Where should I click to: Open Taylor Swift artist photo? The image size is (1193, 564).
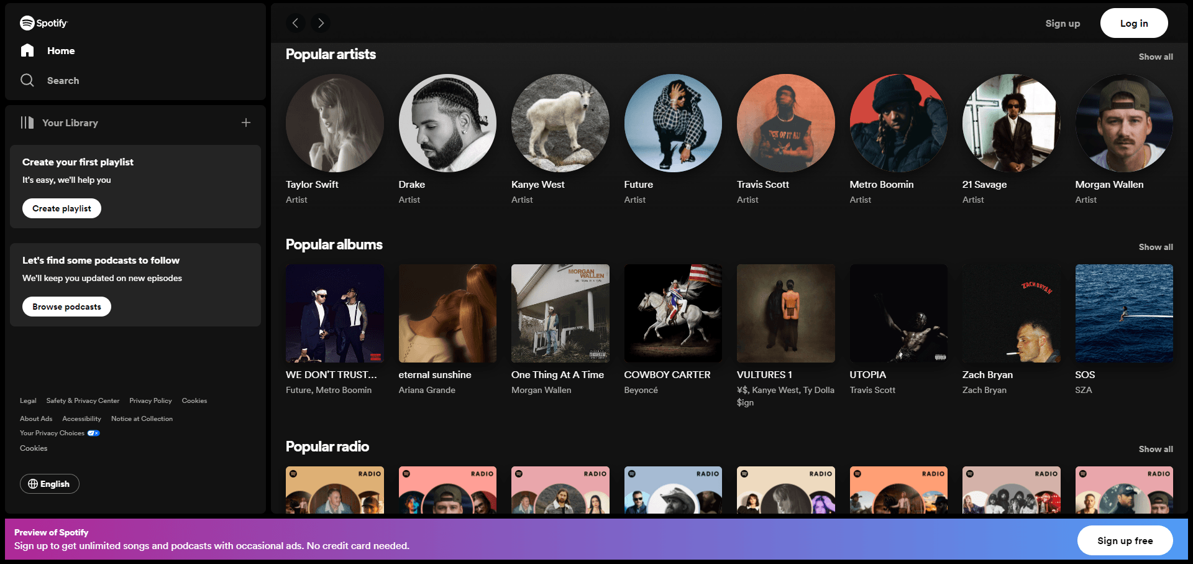coord(335,123)
